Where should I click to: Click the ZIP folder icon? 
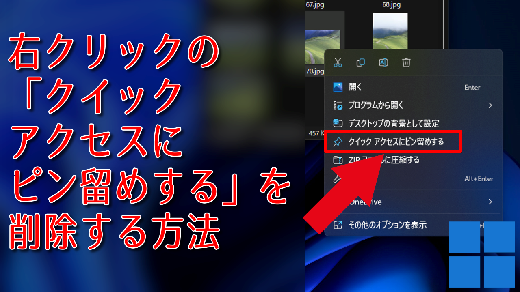coord(338,160)
